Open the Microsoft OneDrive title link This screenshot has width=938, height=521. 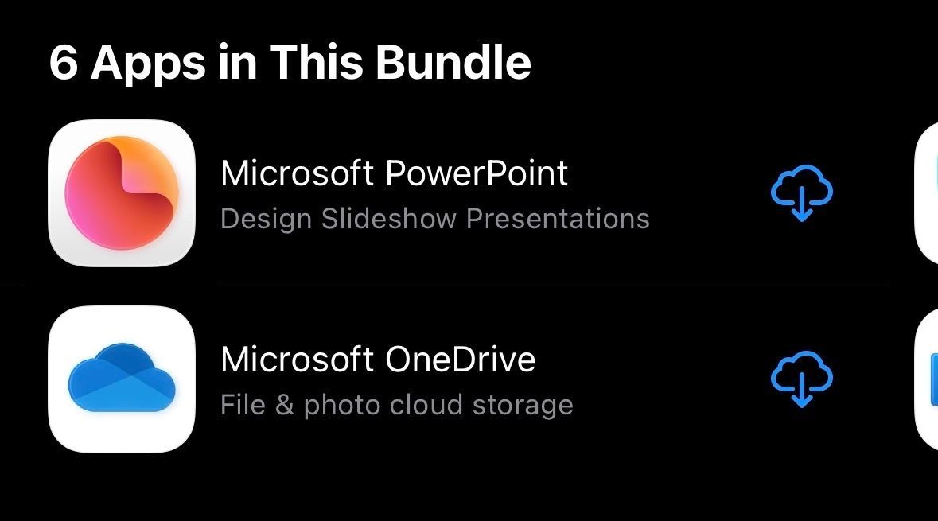(x=378, y=360)
